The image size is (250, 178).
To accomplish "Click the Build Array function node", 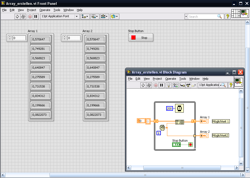I will coord(179,122).
